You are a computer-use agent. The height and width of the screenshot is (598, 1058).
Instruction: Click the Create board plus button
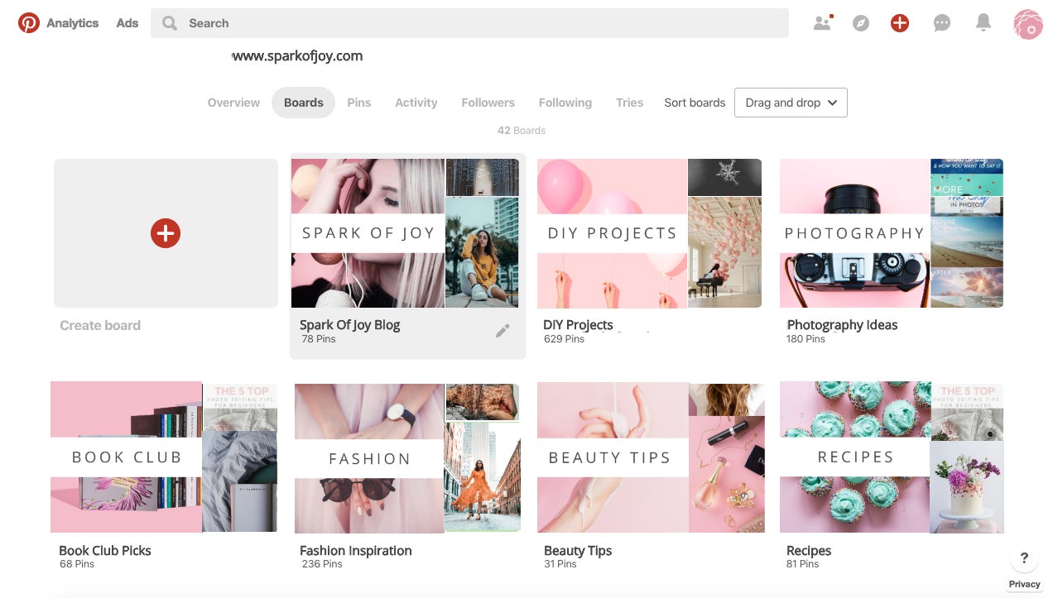[166, 233]
